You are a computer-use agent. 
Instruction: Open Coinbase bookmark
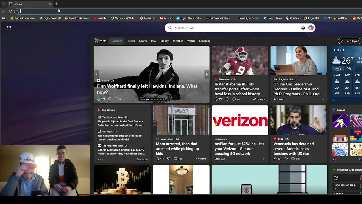(x=293, y=18)
